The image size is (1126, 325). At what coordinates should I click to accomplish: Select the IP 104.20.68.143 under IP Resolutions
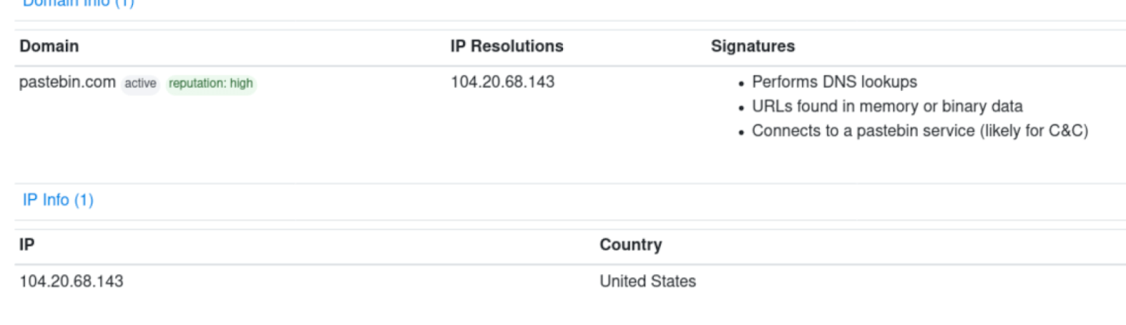[502, 82]
